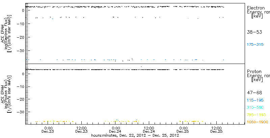270x138 pixels.
Task: Click the -10 tick in electron panel
Action: point(20,24)
